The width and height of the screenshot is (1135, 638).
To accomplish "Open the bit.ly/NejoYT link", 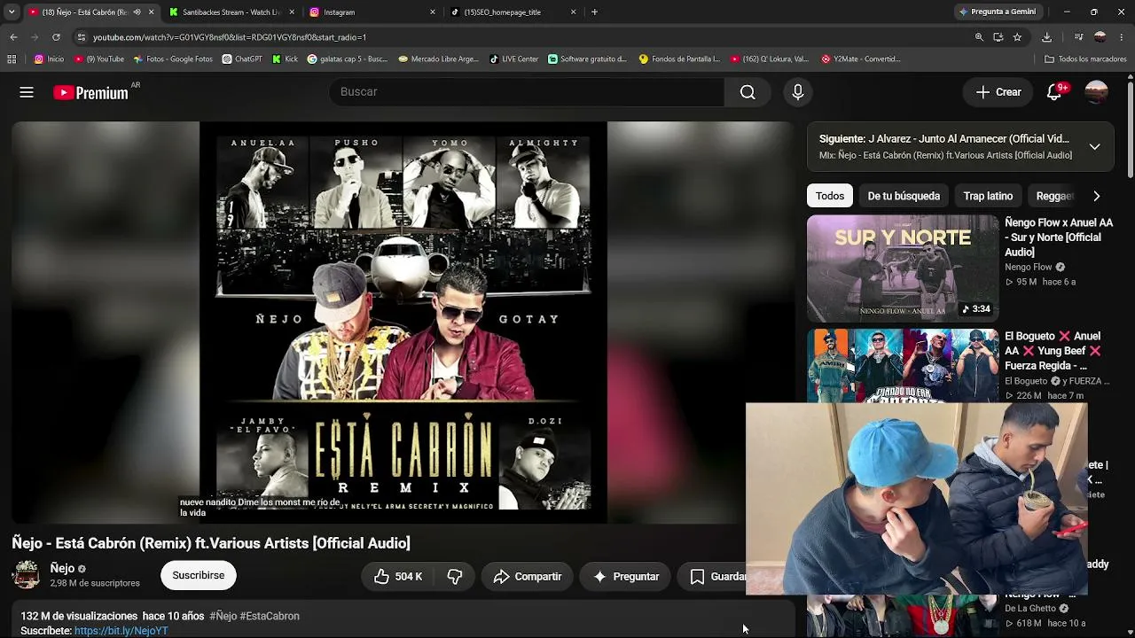I will (x=121, y=631).
